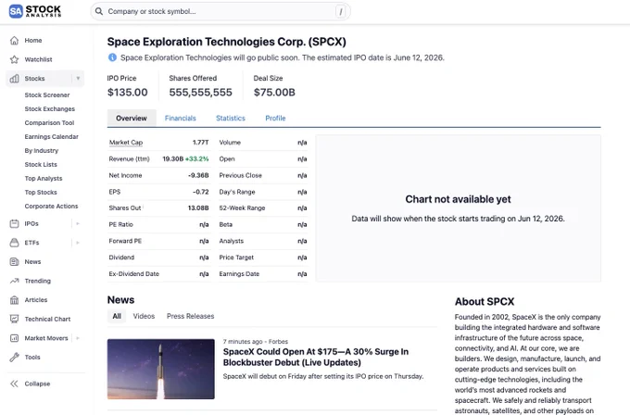Screen dimensions: 630x415
Task: Click the rocket launch news thumbnail
Action: (x=160, y=369)
